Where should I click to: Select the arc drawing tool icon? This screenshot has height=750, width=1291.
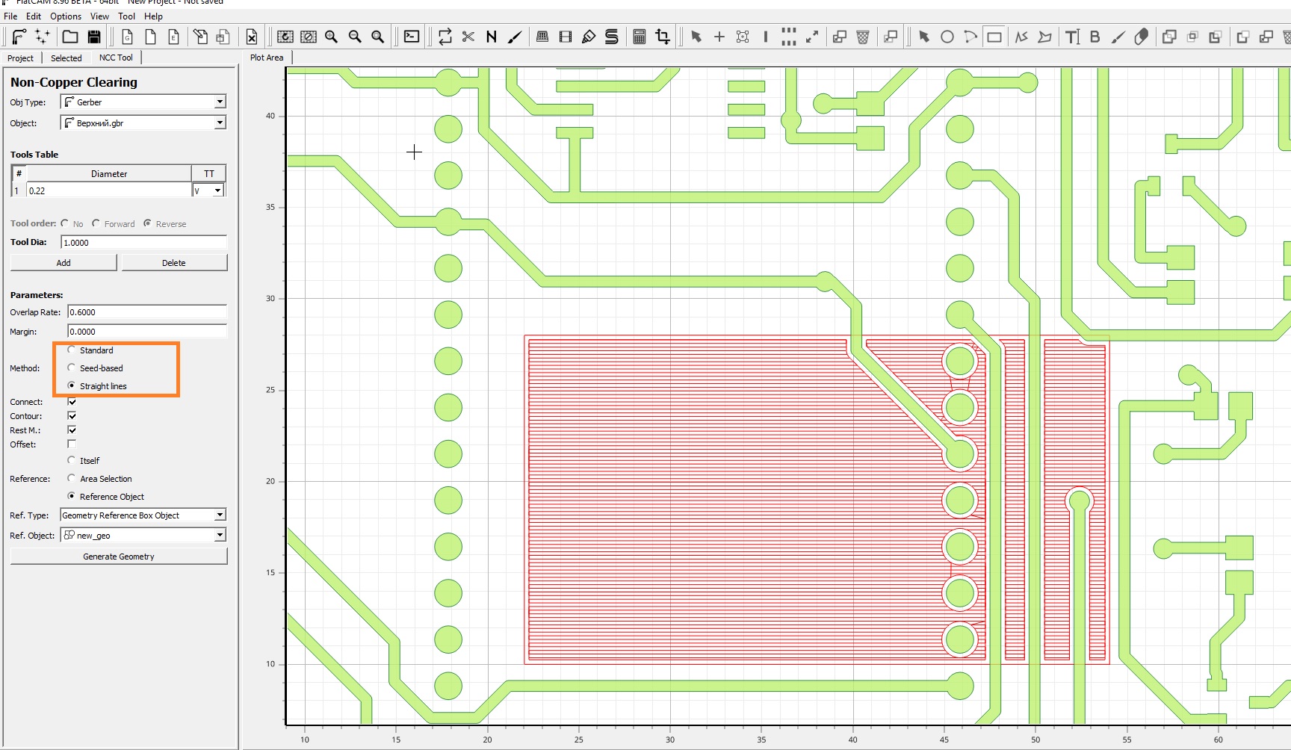pyautogui.click(x=970, y=37)
